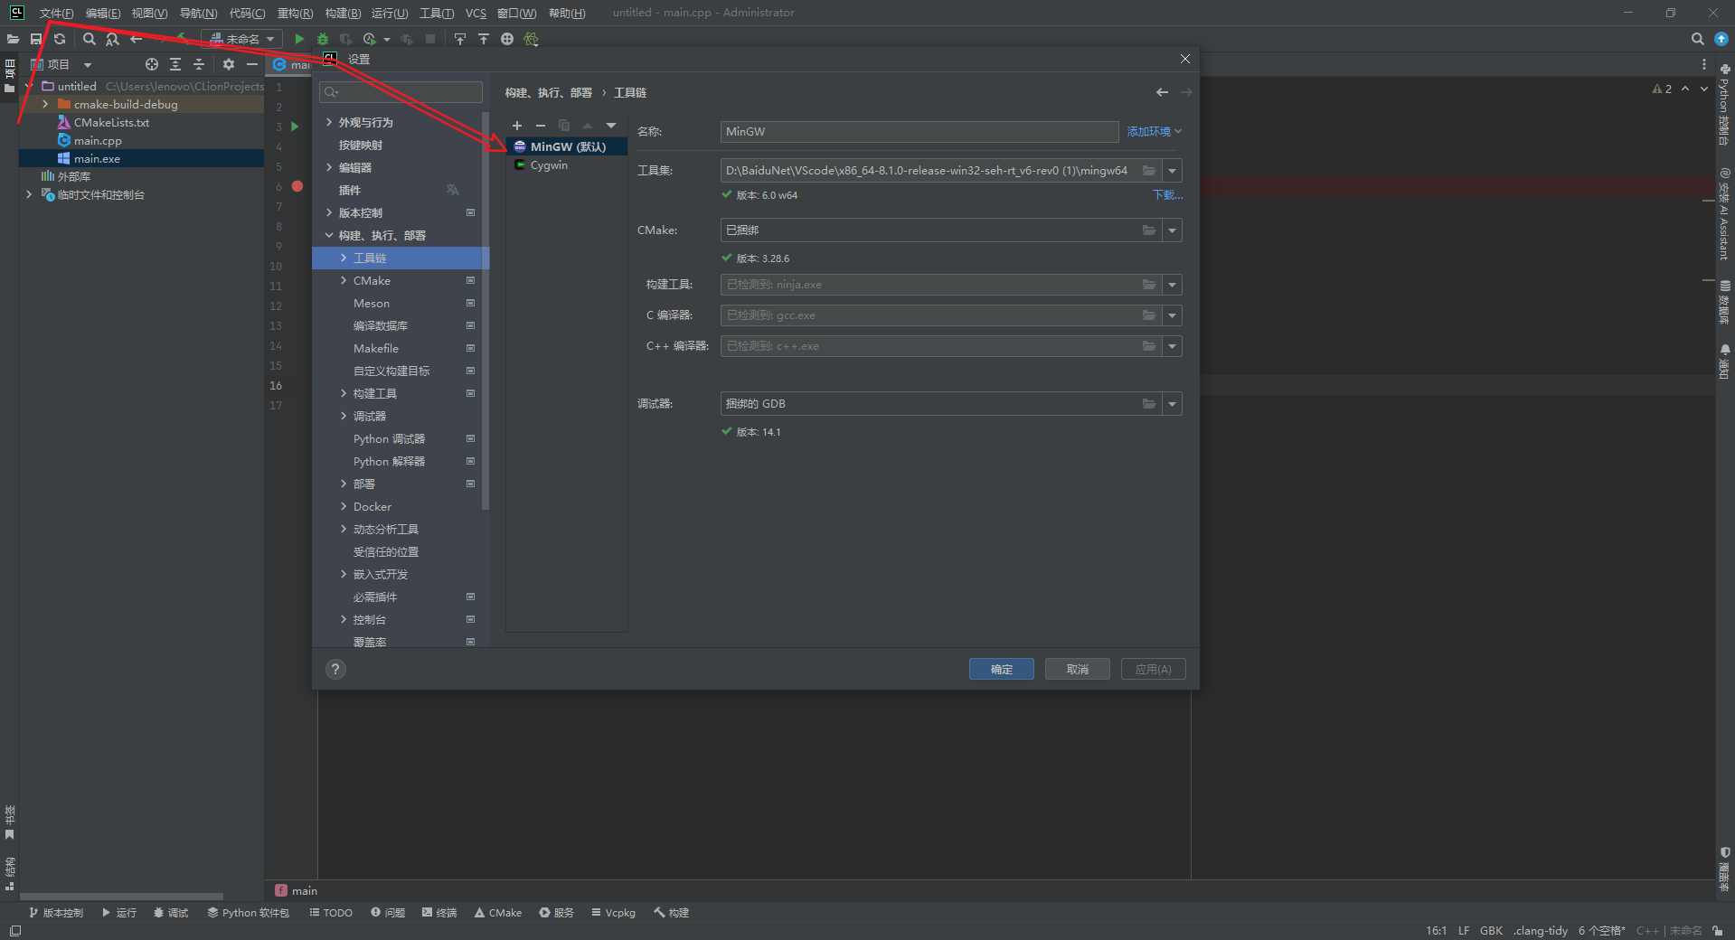The image size is (1735, 940).
Task: Browse for the debugger path with the folder icon
Action: pyautogui.click(x=1149, y=404)
